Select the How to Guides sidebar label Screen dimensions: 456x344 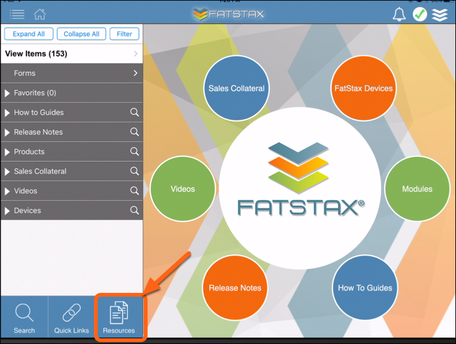tap(38, 112)
